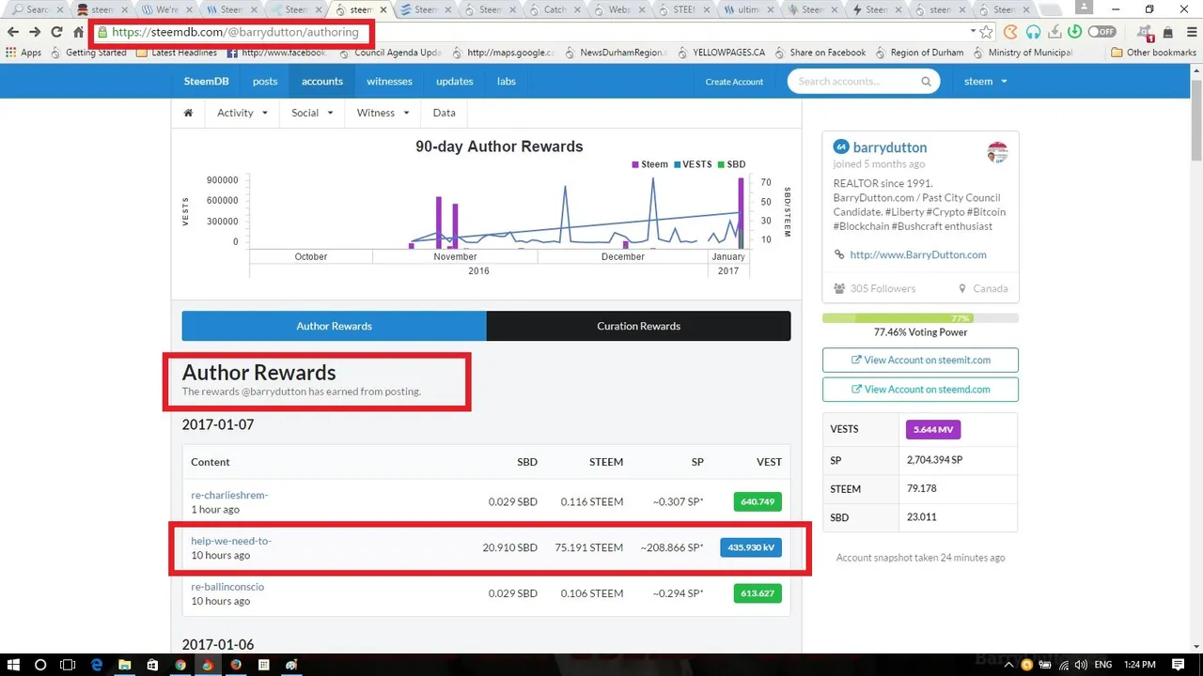
Task: Open Windows Start menu
Action: [13, 665]
